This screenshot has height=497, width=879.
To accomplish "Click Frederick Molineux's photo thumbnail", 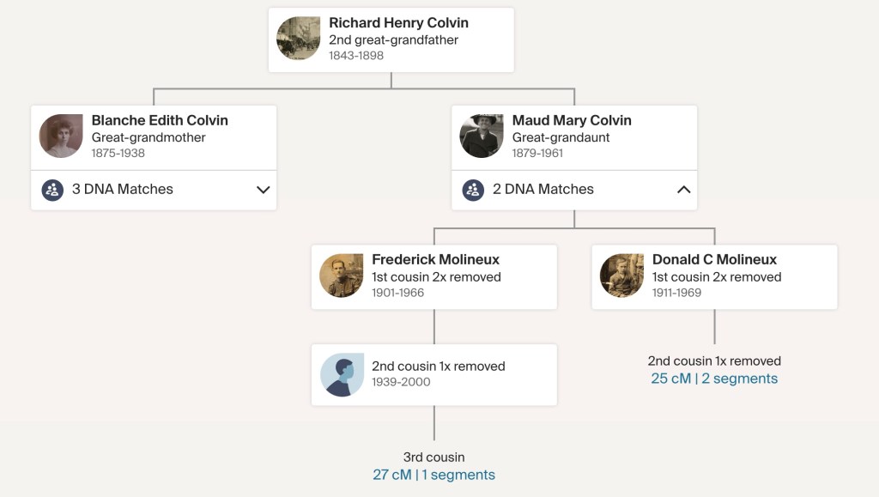I will [x=341, y=276].
